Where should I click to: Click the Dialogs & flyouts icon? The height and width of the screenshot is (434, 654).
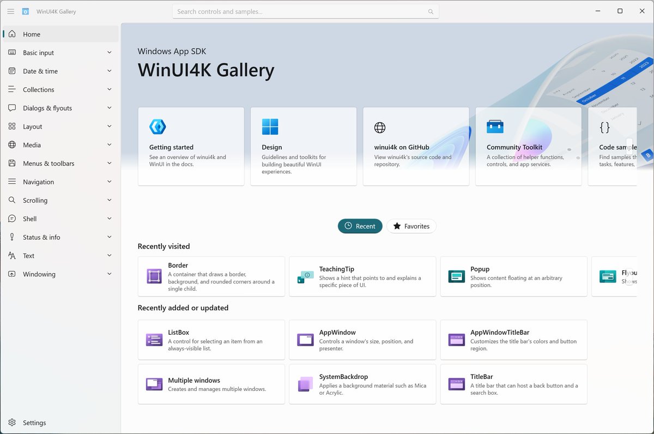click(12, 108)
